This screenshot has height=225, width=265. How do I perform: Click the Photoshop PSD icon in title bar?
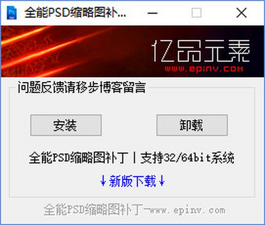point(11,13)
